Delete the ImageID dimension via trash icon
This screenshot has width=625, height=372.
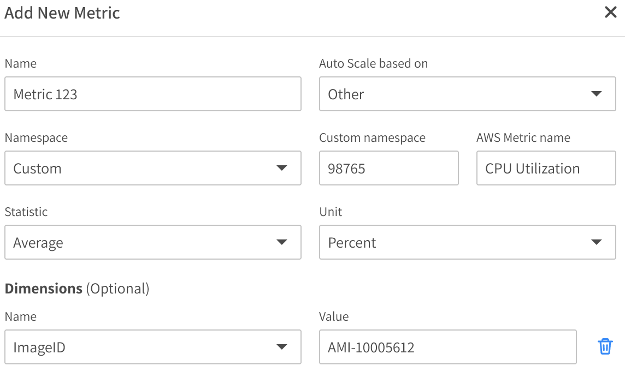[x=605, y=346]
